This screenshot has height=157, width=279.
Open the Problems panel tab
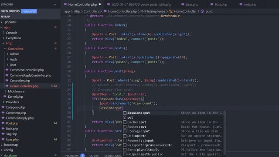pos(71,156)
